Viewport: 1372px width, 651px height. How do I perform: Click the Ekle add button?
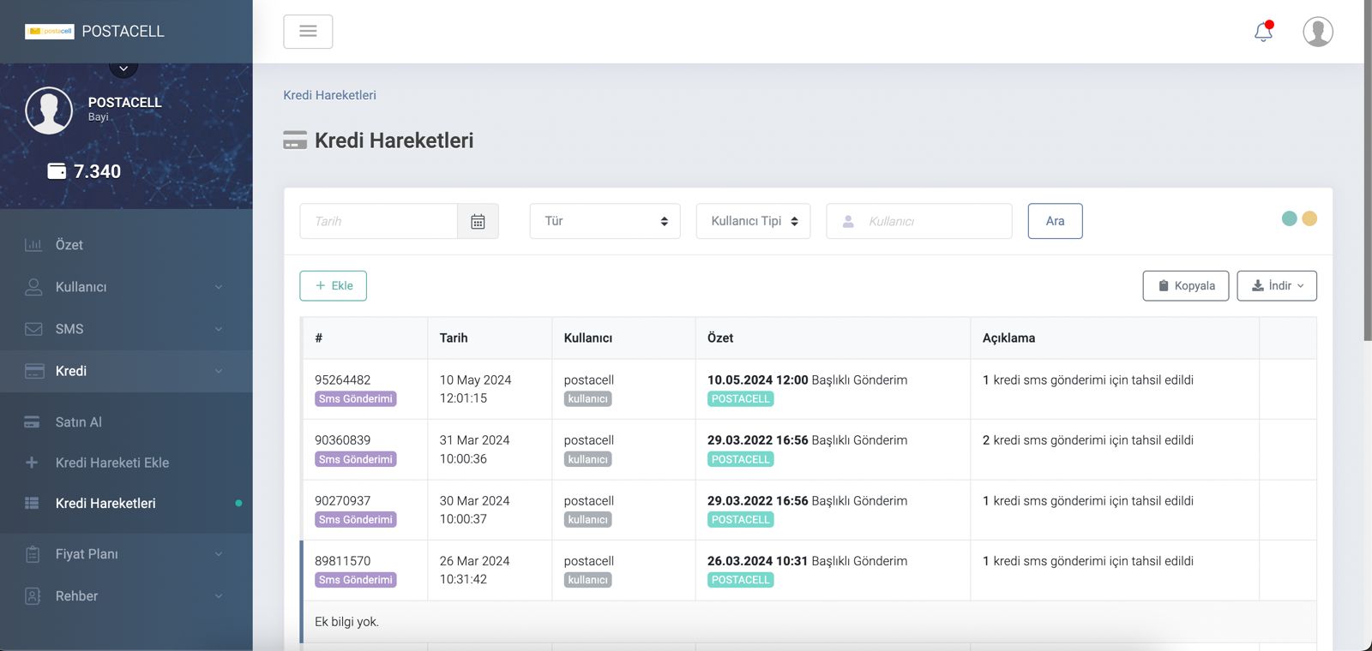point(334,286)
